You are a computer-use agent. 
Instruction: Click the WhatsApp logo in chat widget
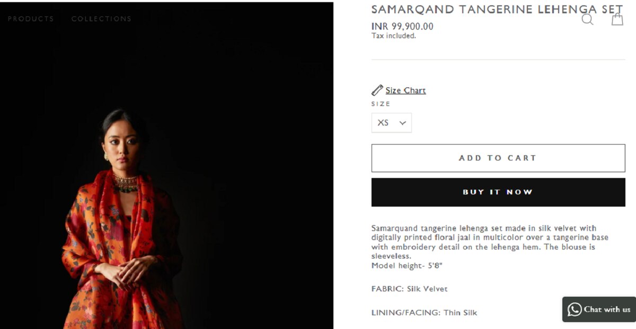click(x=575, y=309)
